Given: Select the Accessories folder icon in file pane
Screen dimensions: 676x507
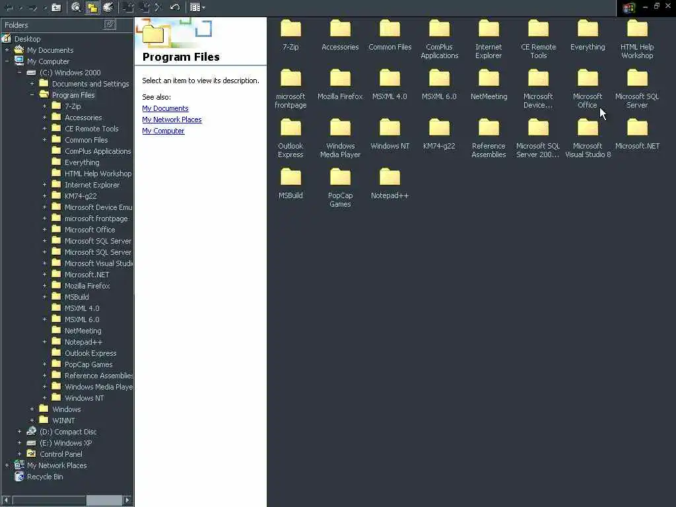Looking at the screenshot, I should pos(340,28).
